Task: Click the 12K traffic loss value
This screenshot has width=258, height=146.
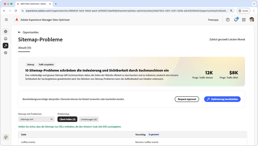Action: (x=209, y=73)
